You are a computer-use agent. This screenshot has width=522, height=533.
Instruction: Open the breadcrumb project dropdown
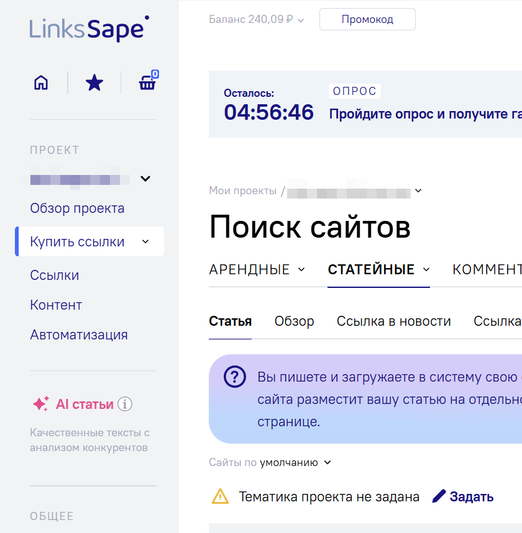click(x=418, y=191)
